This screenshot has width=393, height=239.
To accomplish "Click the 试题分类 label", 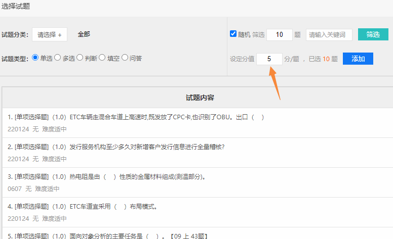I will [x=15, y=34].
